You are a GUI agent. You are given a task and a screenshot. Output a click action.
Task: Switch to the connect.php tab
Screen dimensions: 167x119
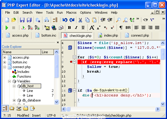(137, 35)
